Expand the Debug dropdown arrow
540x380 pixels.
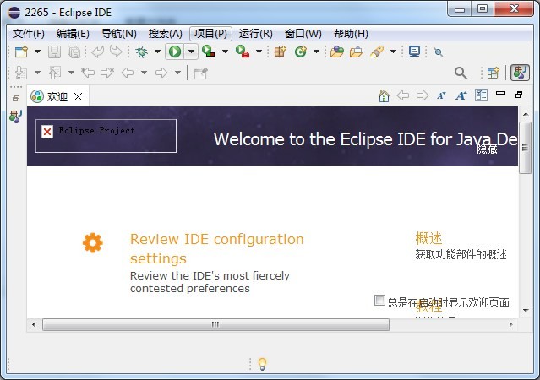157,52
